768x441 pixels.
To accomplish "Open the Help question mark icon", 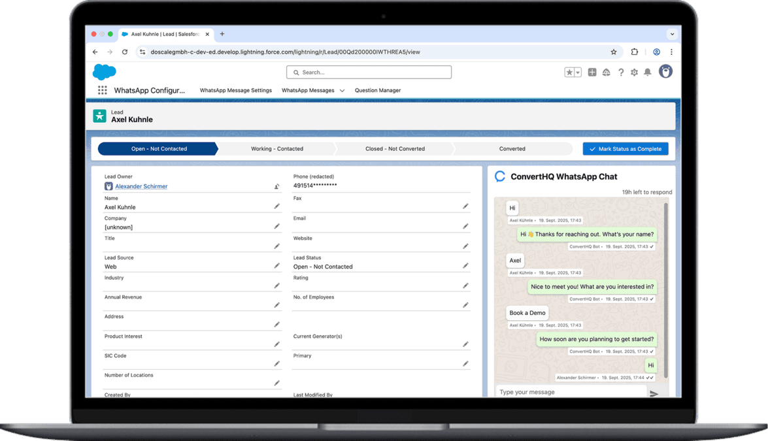I will [620, 73].
